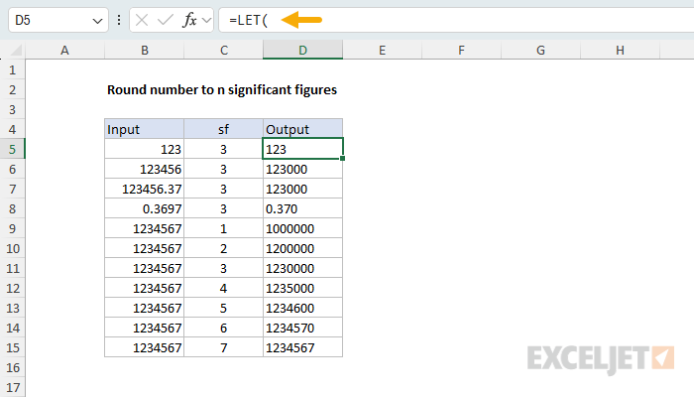Select output cell 1235000
The width and height of the screenshot is (694, 397).
[x=302, y=288]
